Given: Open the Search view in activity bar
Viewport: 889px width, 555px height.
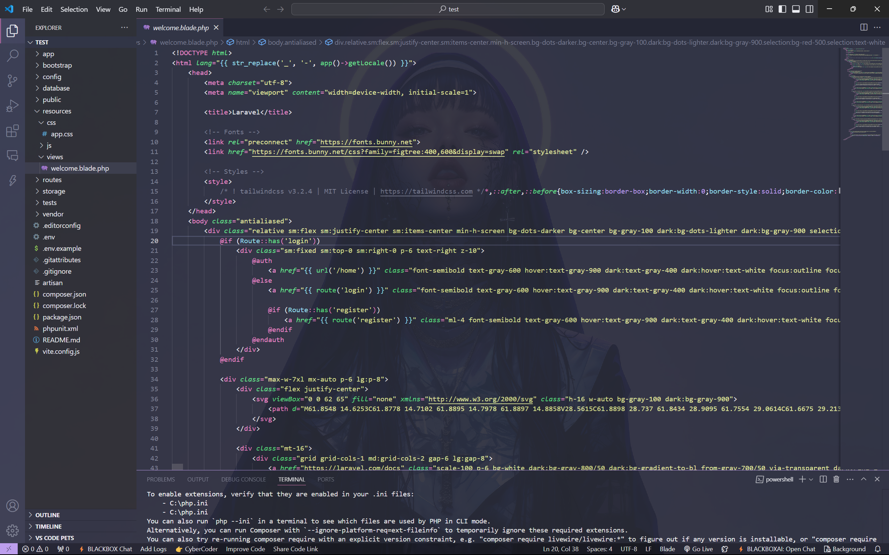Looking at the screenshot, I should (13, 55).
